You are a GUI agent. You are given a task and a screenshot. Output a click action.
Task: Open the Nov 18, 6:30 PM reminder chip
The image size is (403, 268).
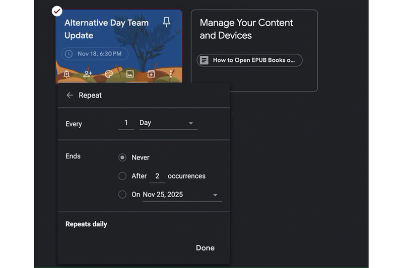[94, 54]
